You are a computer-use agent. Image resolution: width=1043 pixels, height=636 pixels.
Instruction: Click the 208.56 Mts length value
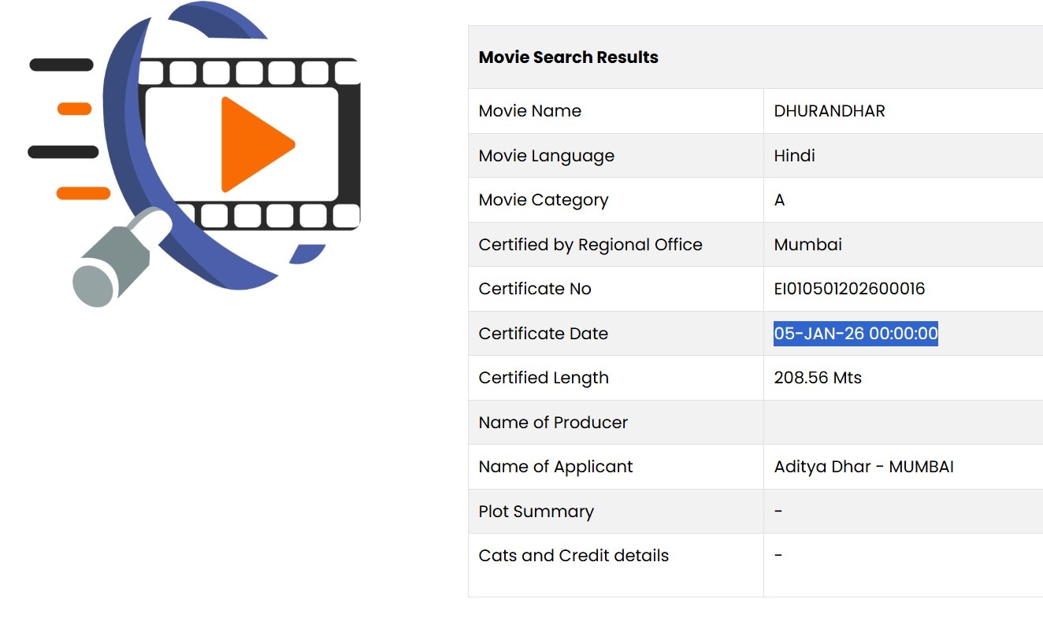tap(818, 378)
